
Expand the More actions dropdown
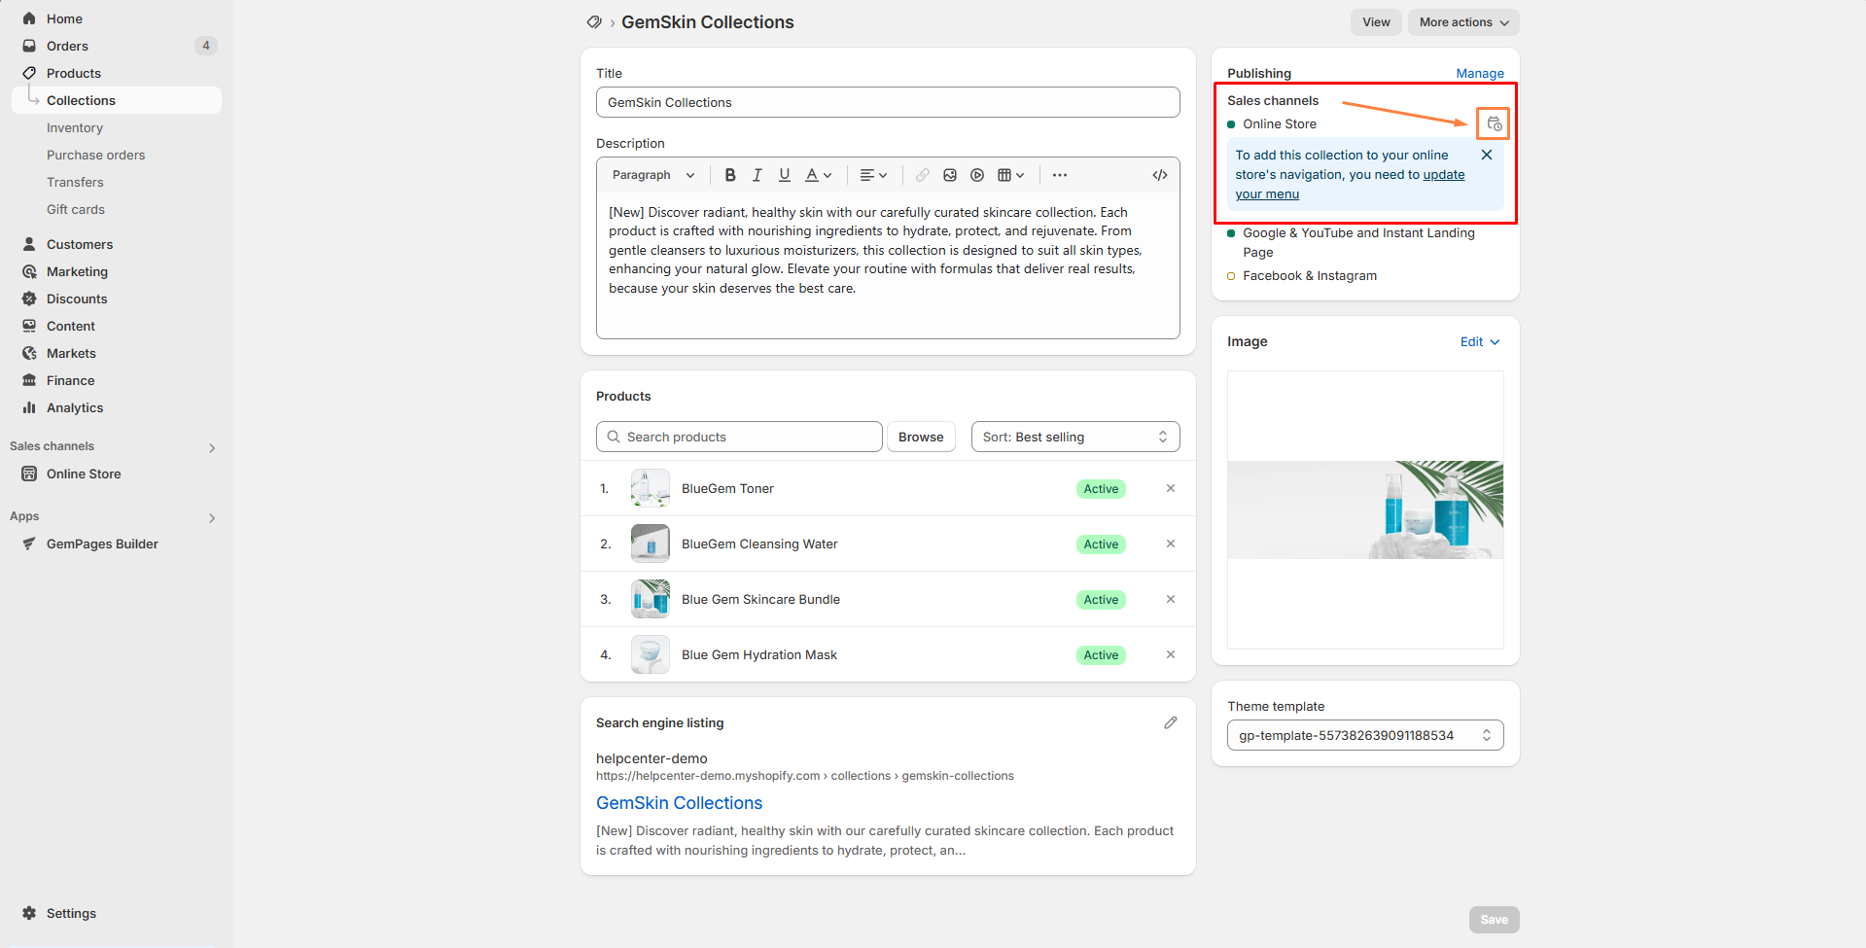tap(1462, 22)
